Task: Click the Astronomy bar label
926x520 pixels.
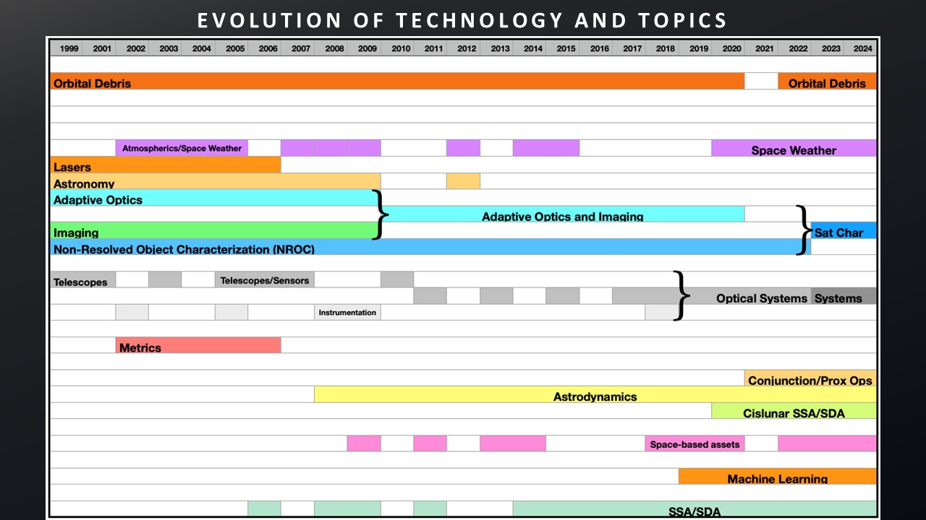Action: (x=84, y=184)
